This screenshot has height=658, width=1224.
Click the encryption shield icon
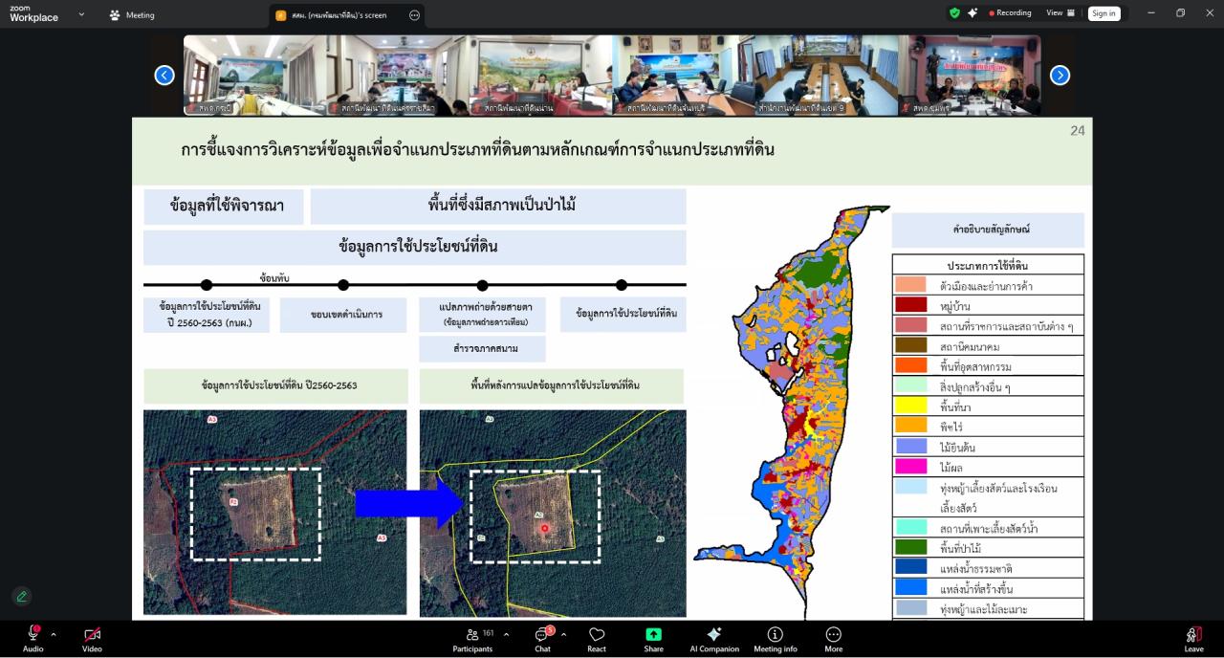click(x=953, y=13)
